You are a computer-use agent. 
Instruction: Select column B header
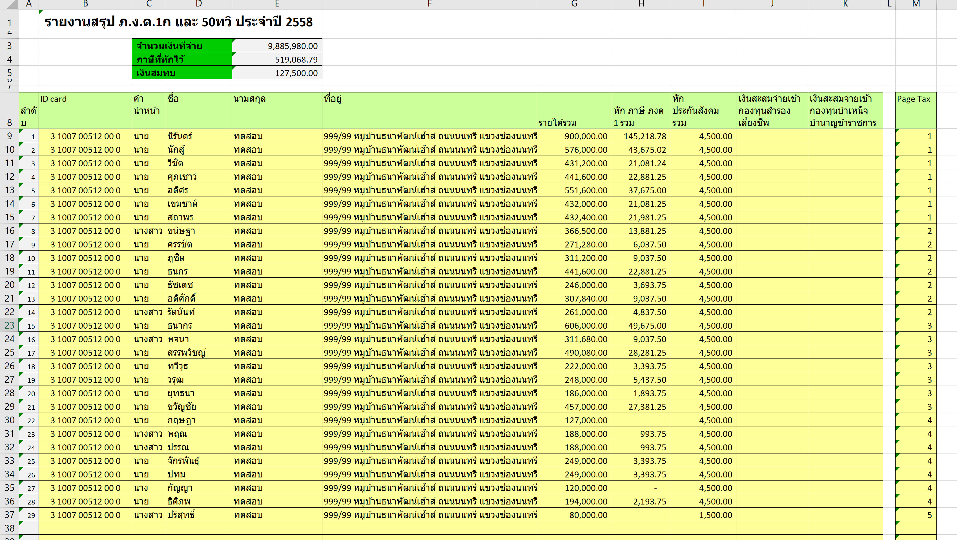pyautogui.click(x=85, y=4)
